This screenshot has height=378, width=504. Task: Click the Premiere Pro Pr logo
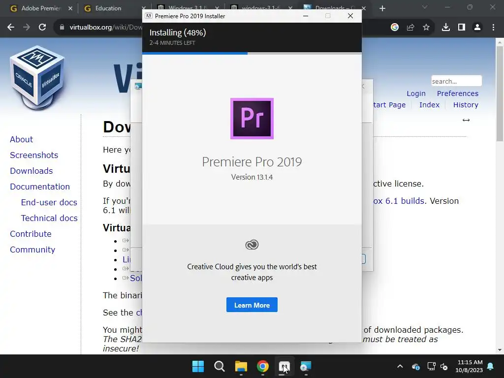252,119
